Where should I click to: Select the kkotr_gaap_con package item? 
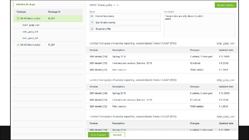31,25
